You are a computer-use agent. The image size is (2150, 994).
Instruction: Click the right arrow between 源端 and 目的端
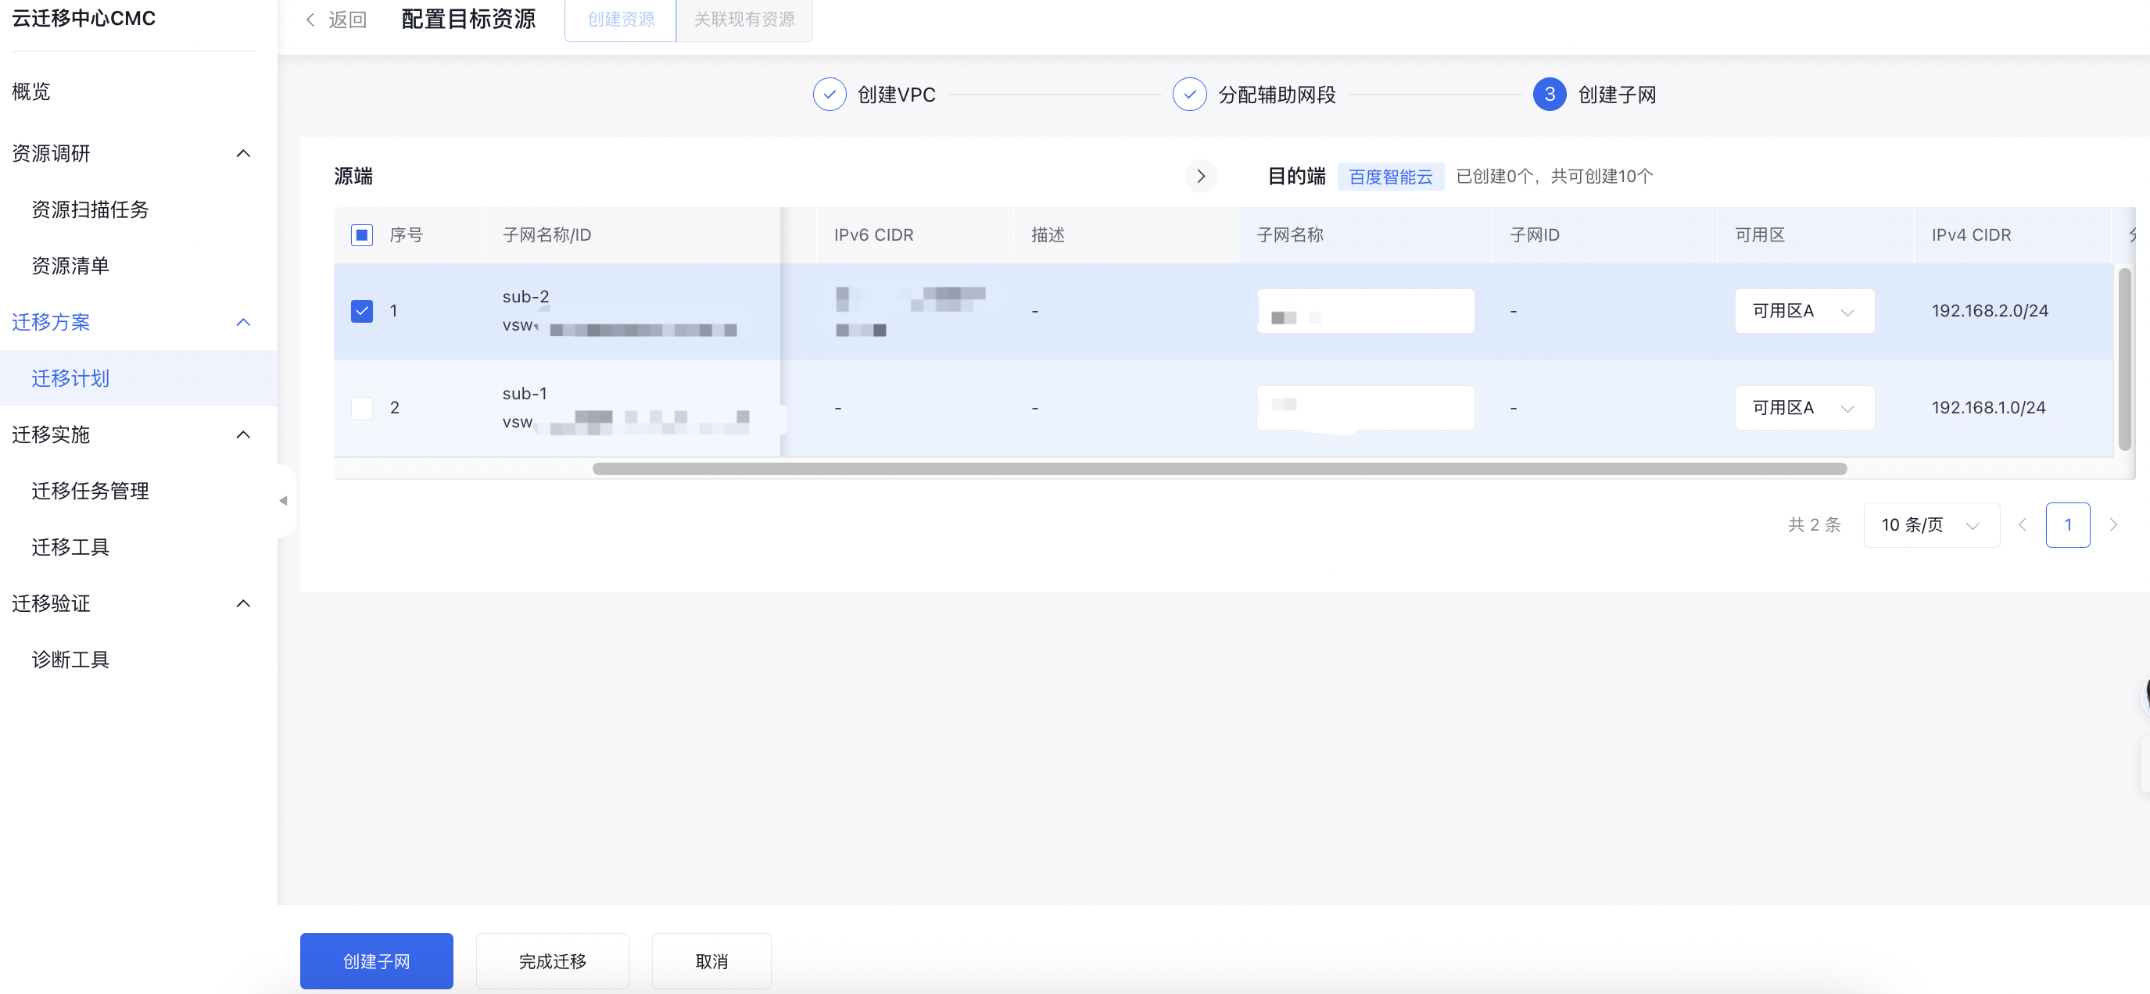pos(1200,176)
